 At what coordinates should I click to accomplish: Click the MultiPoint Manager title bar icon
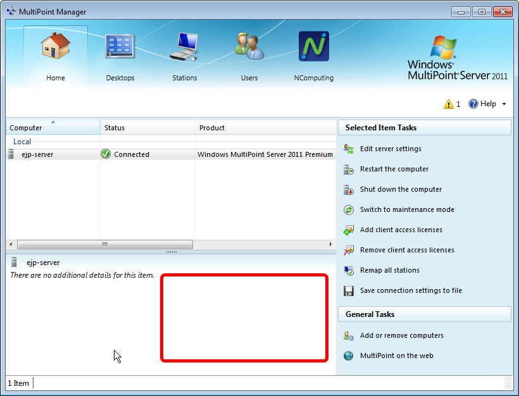pos(11,11)
